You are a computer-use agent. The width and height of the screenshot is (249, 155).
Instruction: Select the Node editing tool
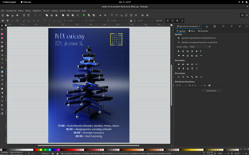click(2, 30)
